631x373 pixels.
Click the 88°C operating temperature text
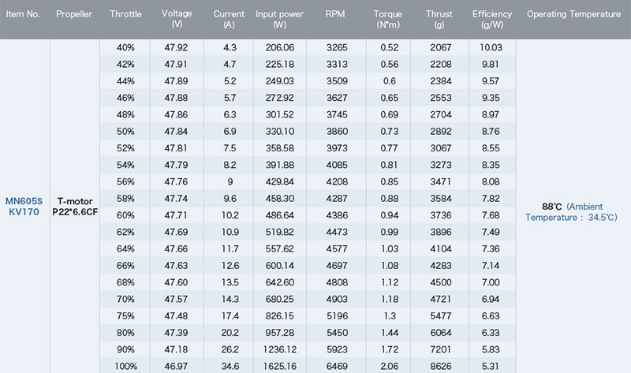click(x=551, y=207)
